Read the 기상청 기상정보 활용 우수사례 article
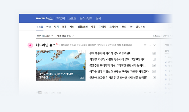This screenshot has width=189, height=112. (117, 59)
